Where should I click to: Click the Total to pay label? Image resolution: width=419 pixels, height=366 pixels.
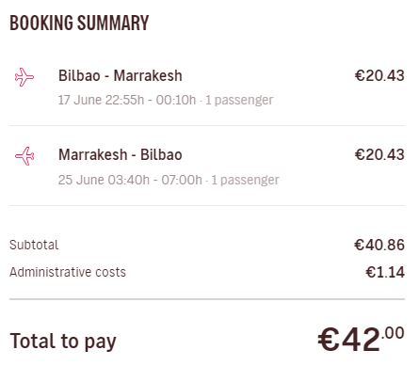click(63, 342)
